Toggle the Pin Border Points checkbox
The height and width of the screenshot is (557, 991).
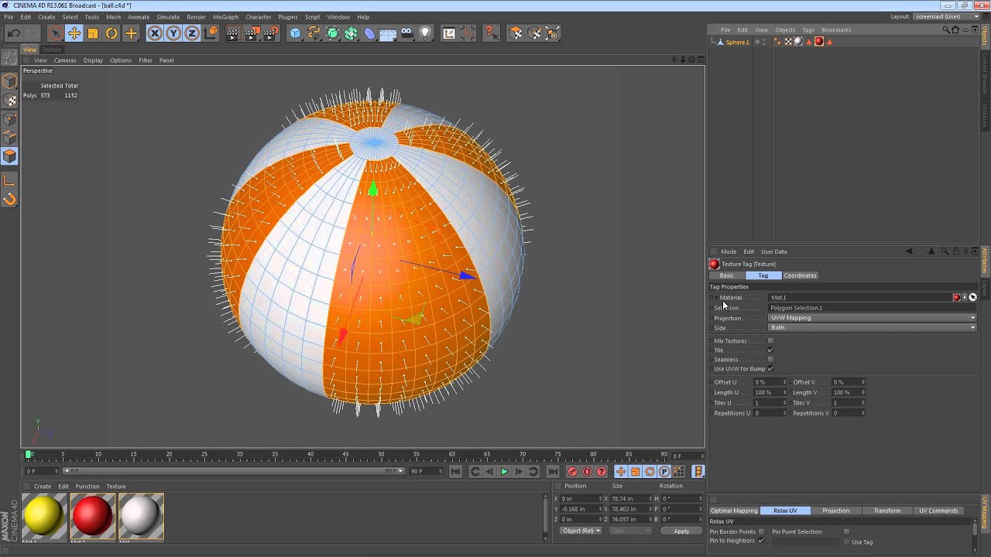761,531
